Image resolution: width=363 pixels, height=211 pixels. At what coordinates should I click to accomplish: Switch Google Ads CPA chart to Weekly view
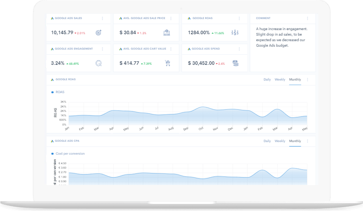tap(280, 141)
